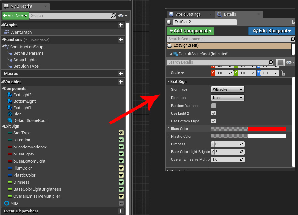Collapse the Variables section
This screenshot has height=215, width=298.
(3, 82)
